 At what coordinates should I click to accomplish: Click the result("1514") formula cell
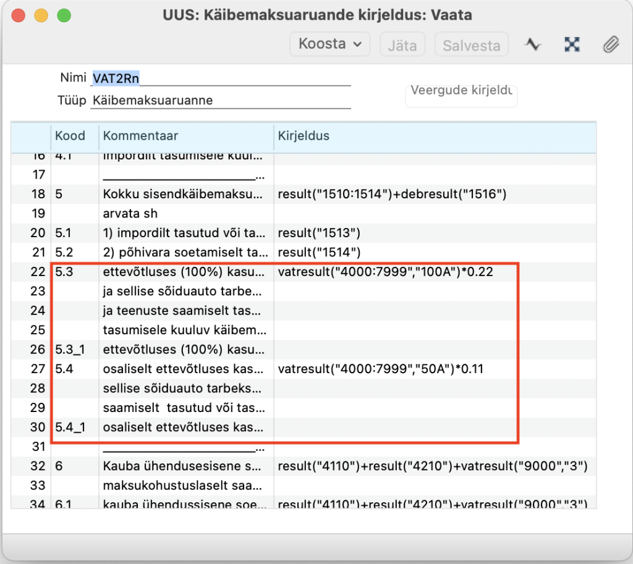320,252
